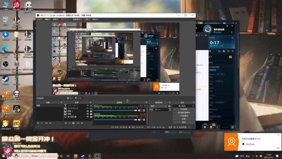Open the scene transition type dropdown
The height and width of the screenshot is (159, 282).
tap(158, 106)
